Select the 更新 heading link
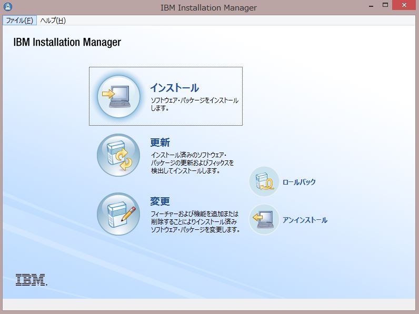This screenshot has width=419, height=314. [x=160, y=143]
